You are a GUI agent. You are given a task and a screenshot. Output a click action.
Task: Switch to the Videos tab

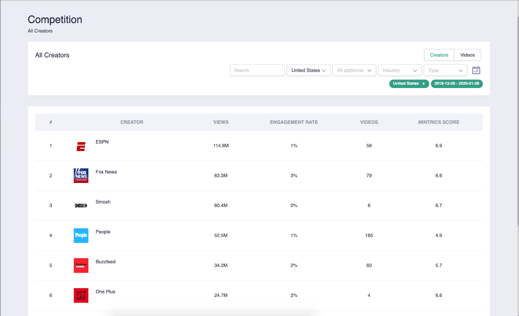[x=467, y=55]
